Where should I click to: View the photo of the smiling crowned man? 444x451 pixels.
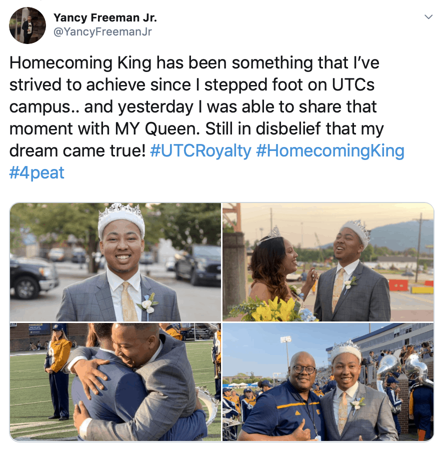click(x=115, y=262)
